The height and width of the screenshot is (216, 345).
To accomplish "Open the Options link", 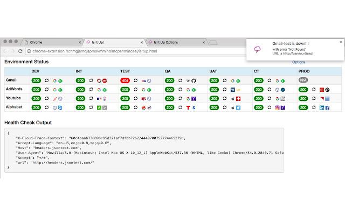I will (299, 62).
